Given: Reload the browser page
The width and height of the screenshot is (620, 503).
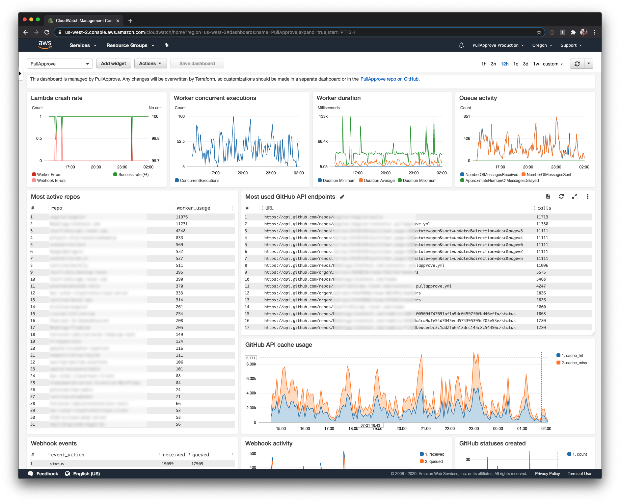Looking at the screenshot, I should pos(47,32).
